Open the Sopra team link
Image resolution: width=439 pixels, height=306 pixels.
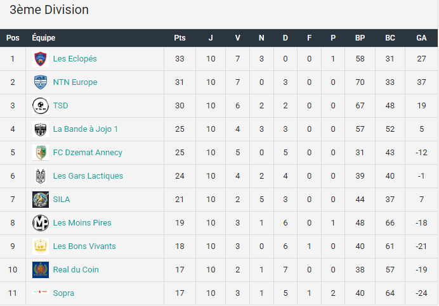coord(63,293)
